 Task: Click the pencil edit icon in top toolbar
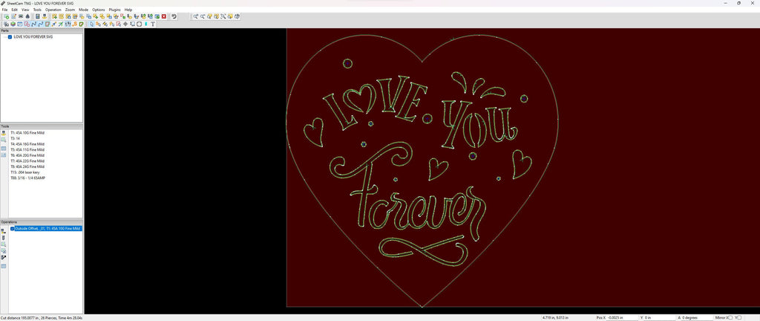click(x=13, y=16)
